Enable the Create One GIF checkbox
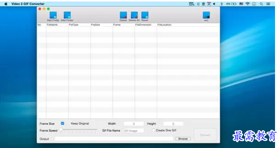 click(x=154, y=130)
